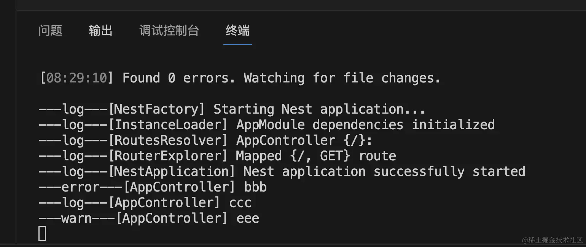Click the 稀土掘金技术社区 watermark
Image resolution: width=586 pixels, height=247 pixels.
(553, 240)
